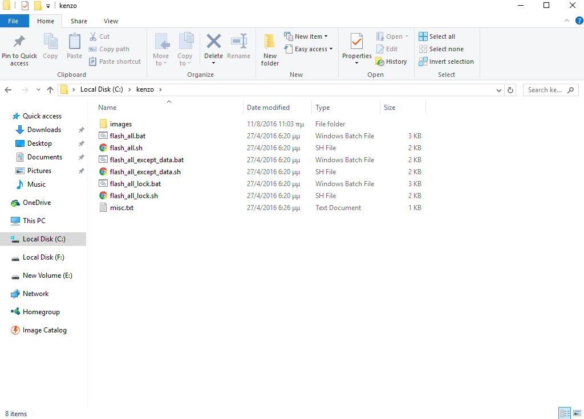Click the Help question mark icon
Image resolution: width=584 pixels, height=419 pixels.
point(577,21)
